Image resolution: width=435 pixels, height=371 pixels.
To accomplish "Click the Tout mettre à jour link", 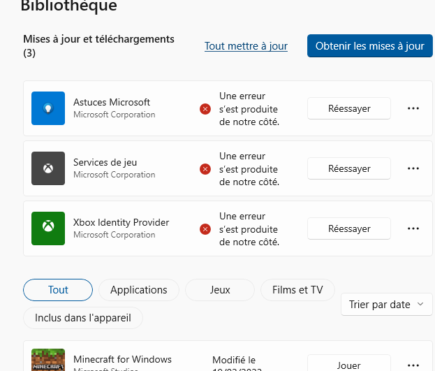I will point(246,46).
